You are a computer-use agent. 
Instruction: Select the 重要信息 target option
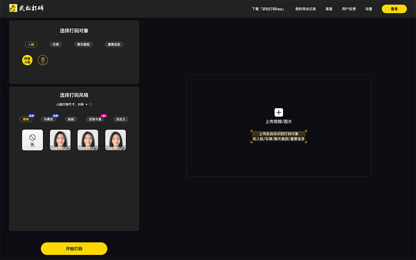(114, 45)
